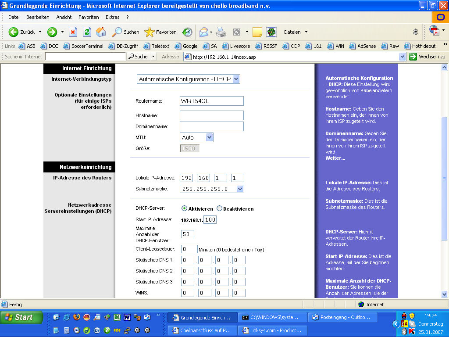Expand the Links bar overflow chevron
Image resolution: width=449 pixels, height=337 pixels.
445,44
